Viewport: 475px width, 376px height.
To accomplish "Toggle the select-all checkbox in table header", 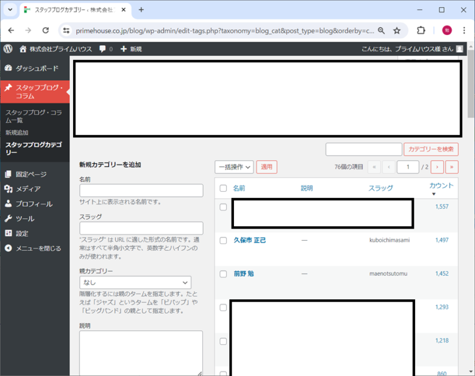I will point(223,188).
